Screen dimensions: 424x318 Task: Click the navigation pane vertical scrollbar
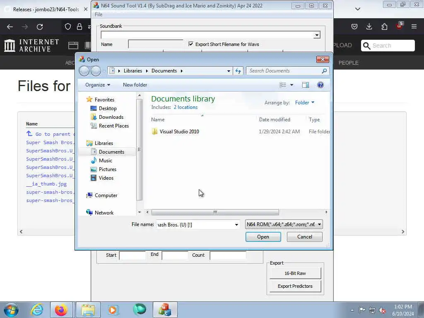click(139, 149)
